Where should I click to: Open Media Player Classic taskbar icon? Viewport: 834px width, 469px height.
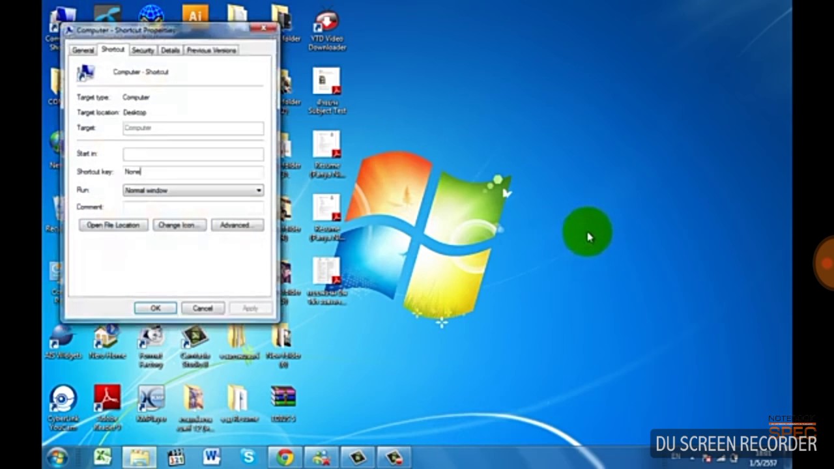pyautogui.click(x=176, y=457)
